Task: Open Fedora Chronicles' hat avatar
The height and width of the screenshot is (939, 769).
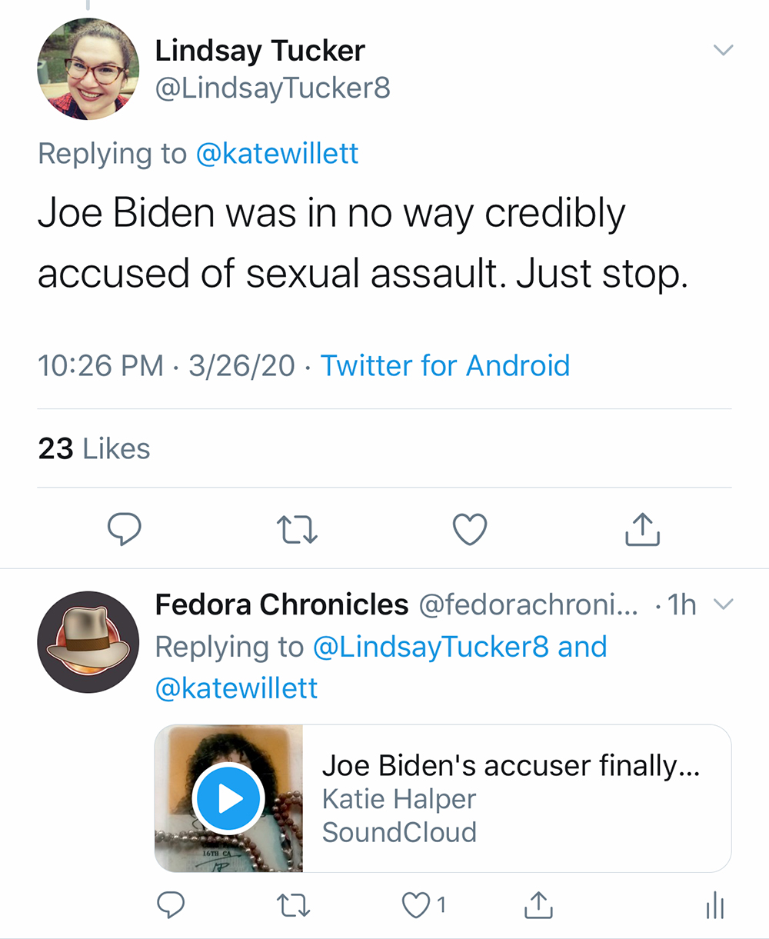Action: [88, 642]
